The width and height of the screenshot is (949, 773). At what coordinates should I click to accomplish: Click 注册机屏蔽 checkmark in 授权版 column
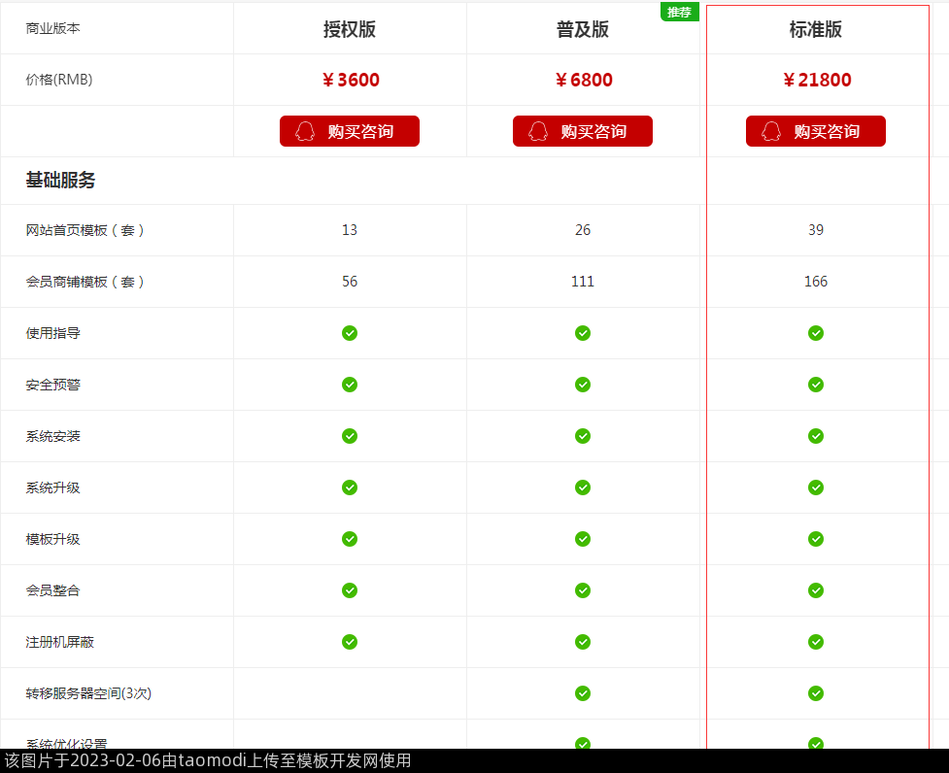coord(350,642)
